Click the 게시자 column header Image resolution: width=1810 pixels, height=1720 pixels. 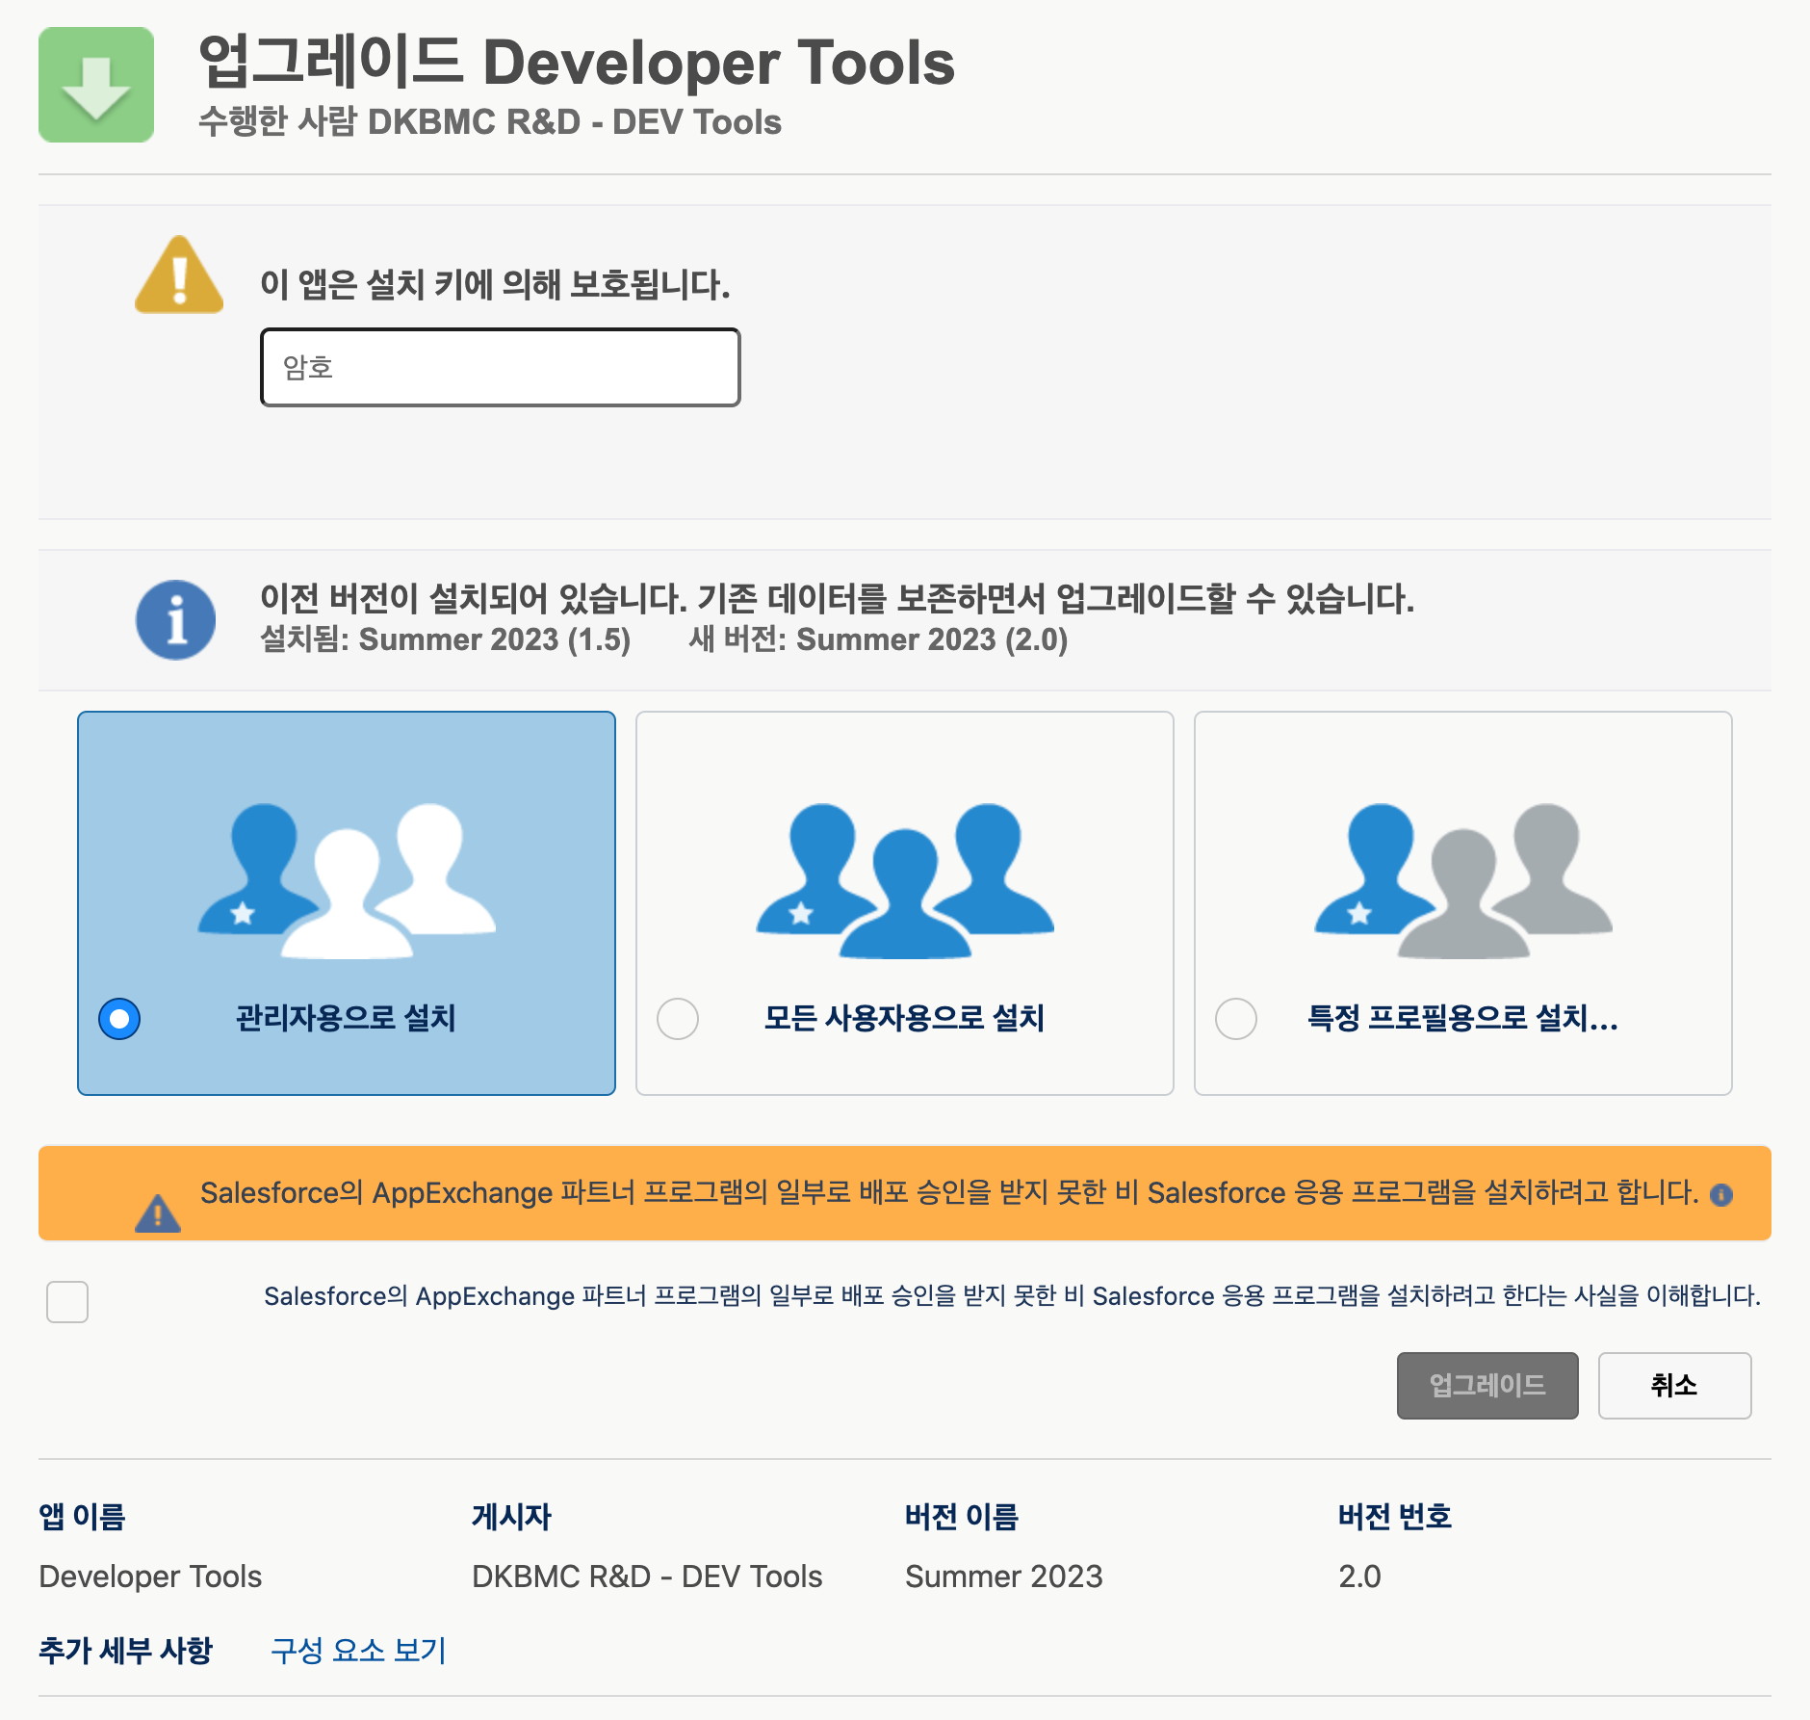(511, 1517)
